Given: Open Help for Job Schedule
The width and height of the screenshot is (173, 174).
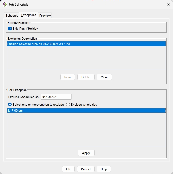Looking at the screenshot, I should [104, 169].
